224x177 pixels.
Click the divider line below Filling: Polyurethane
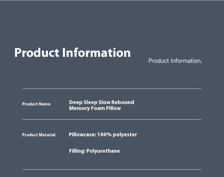112,169
